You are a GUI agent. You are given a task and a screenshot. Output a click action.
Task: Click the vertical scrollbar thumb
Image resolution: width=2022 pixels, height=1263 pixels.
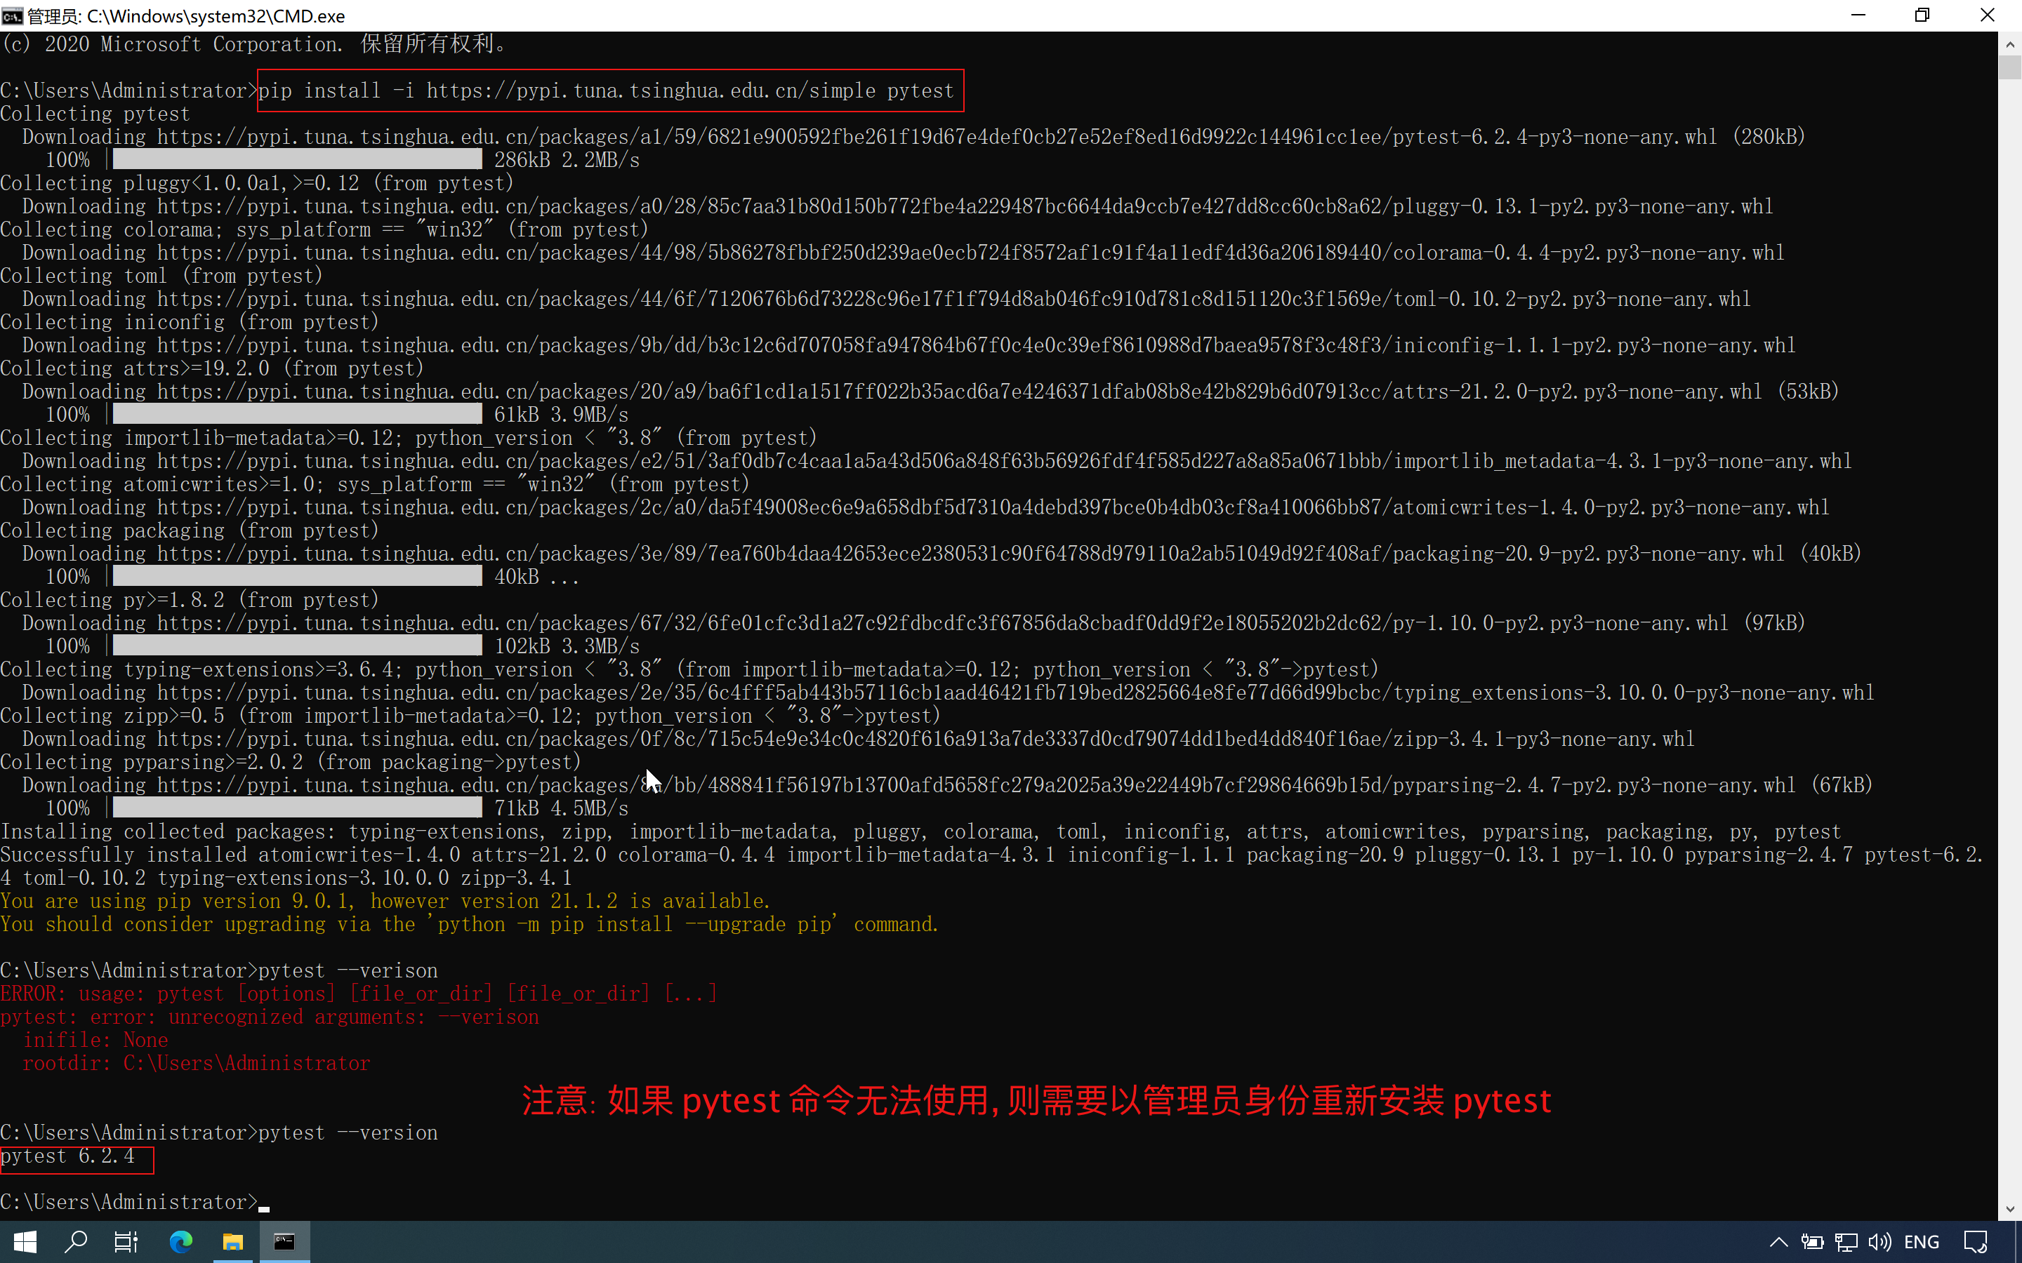(x=2009, y=67)
